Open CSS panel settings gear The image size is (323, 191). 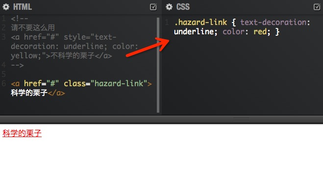coord(169,7)
